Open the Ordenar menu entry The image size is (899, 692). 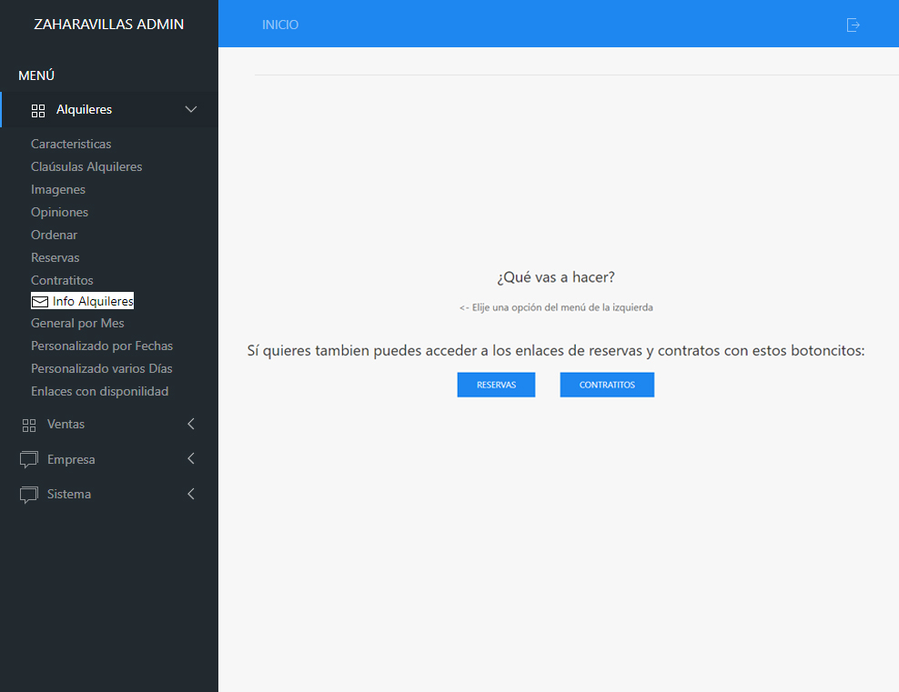[x=54, y=235]
